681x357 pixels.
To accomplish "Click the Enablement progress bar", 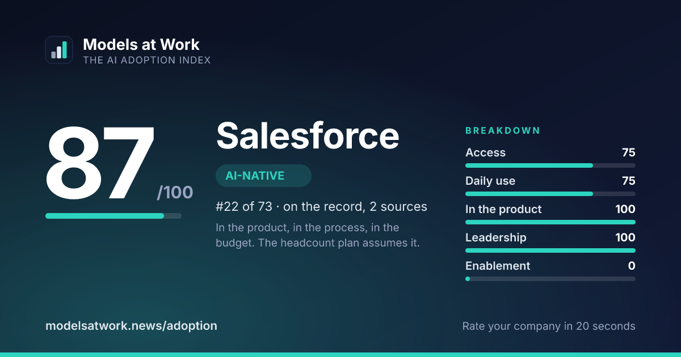I will 550,279.
